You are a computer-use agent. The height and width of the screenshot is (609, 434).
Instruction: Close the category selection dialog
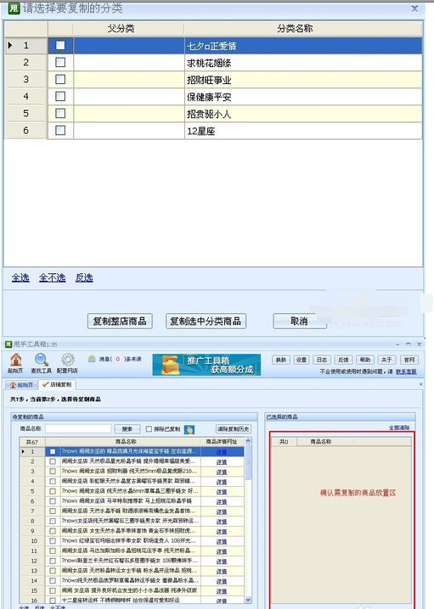click(415, 8)
